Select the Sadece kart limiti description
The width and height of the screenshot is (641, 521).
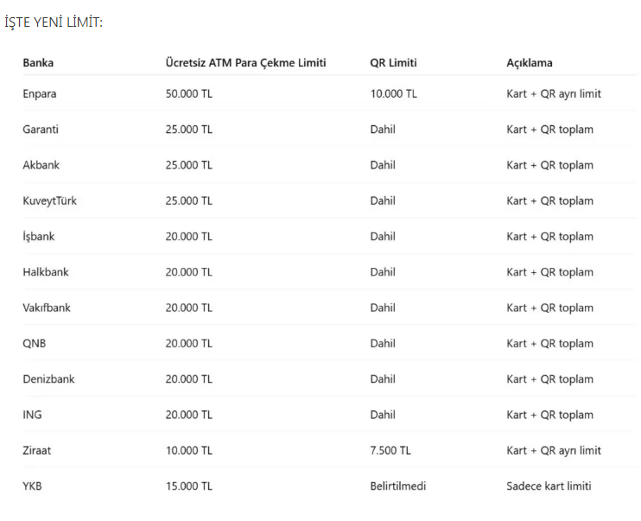click(x=549, y=486)
